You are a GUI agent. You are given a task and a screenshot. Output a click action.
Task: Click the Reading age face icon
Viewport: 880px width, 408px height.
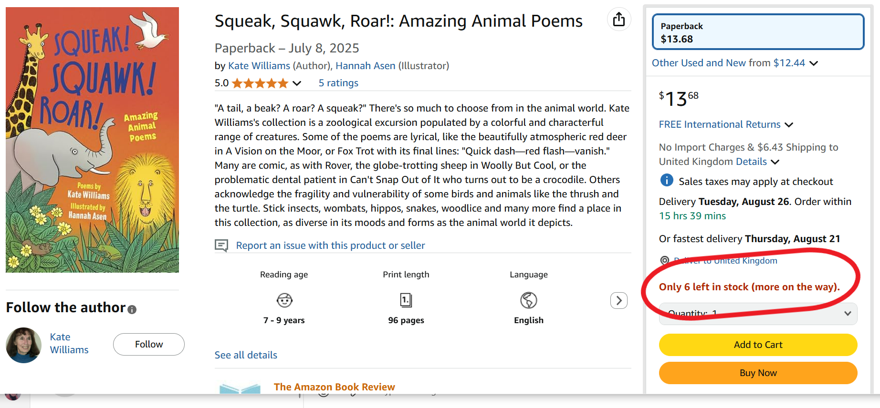(x=284, y=300)
